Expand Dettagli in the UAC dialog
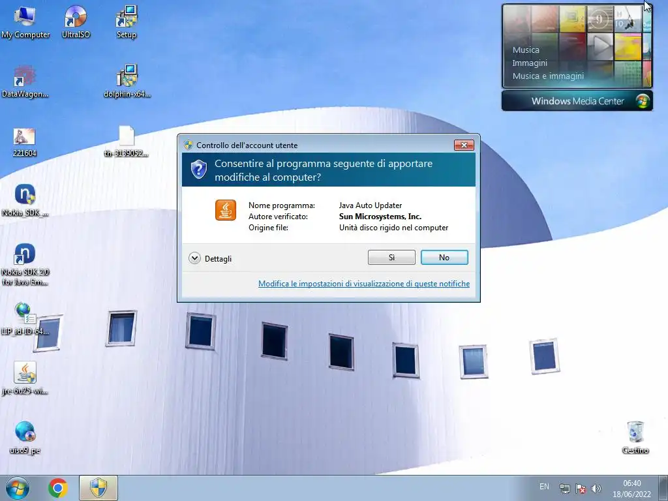 coord(210,258)
